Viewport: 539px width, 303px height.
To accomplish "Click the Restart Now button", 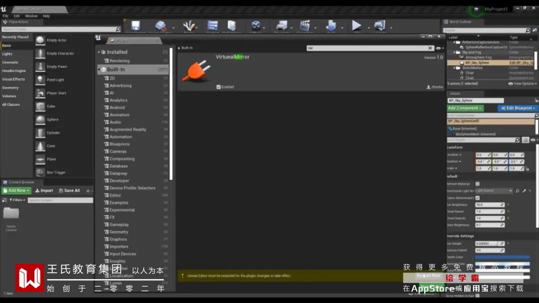I will pyautogui.click(x=428, y=276).
